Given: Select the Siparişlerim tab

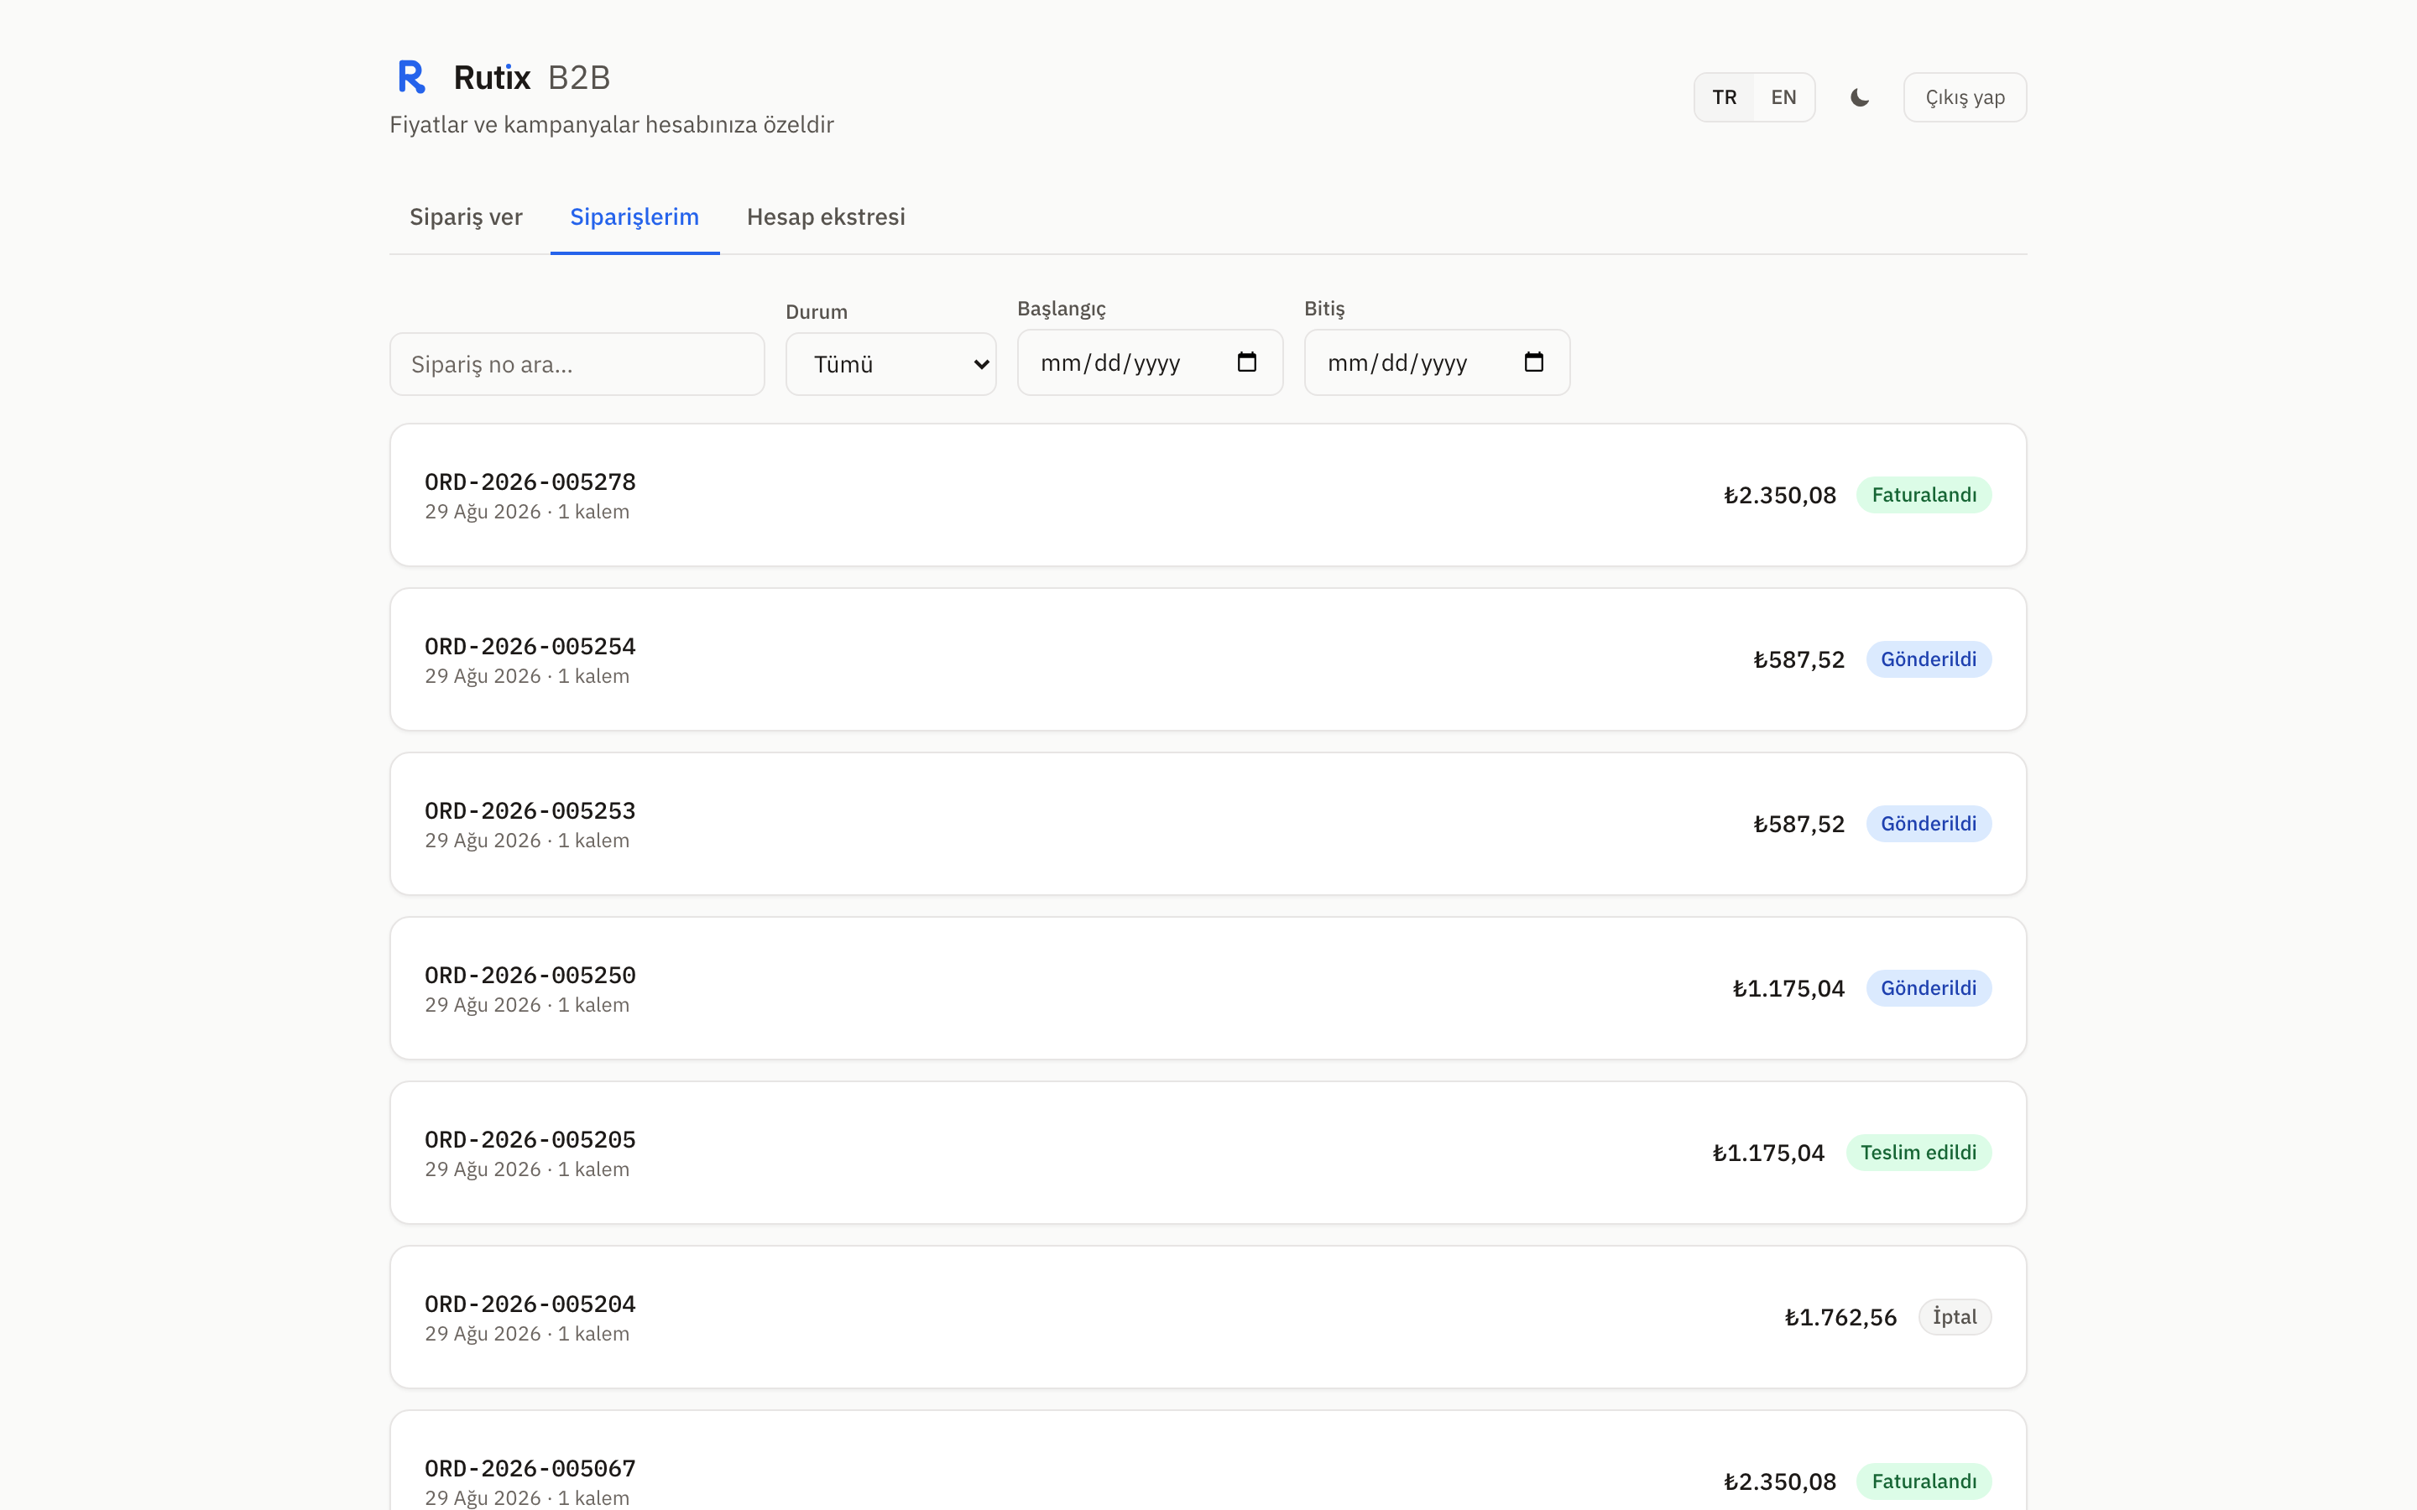Looking at the screenshot, I should pyautogui.click(x=634, y=216).
